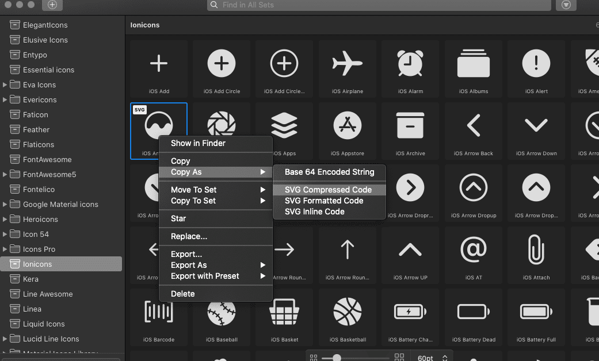Screen dimensions: 599x361
Task: Select the iOS Airplane icon
Action: [x=347, y=68]
